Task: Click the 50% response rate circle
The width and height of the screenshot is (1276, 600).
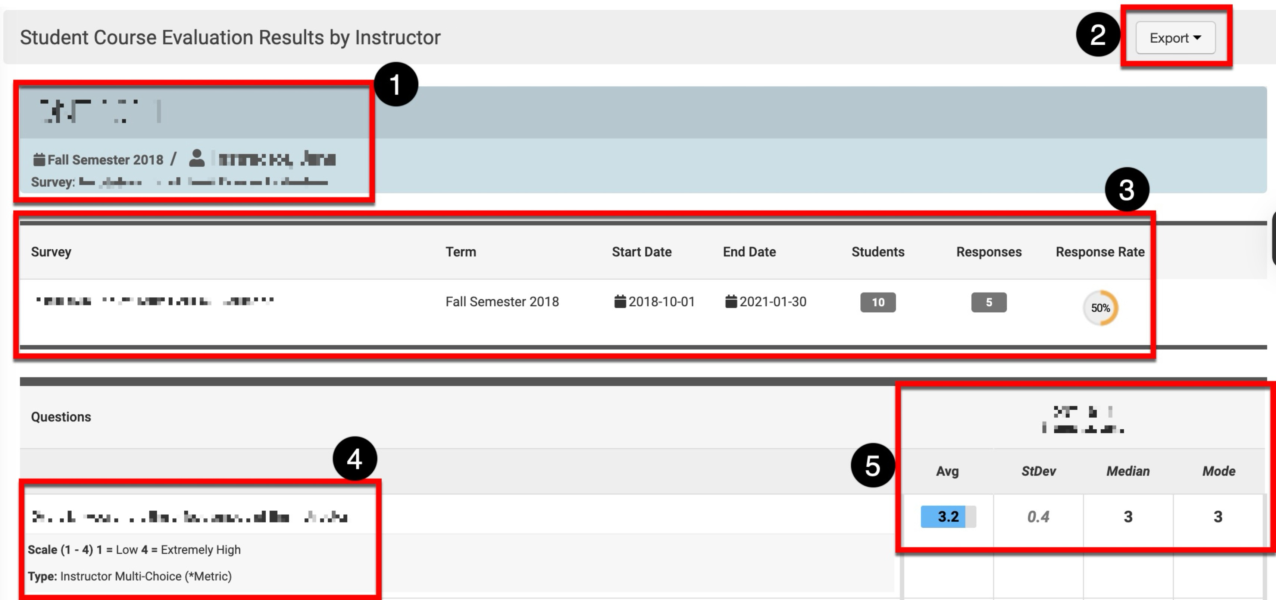Action: click(1100, 308)
